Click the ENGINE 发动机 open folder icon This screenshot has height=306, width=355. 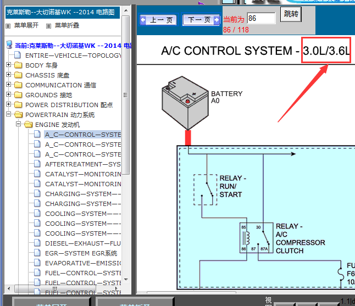(28, 125)
